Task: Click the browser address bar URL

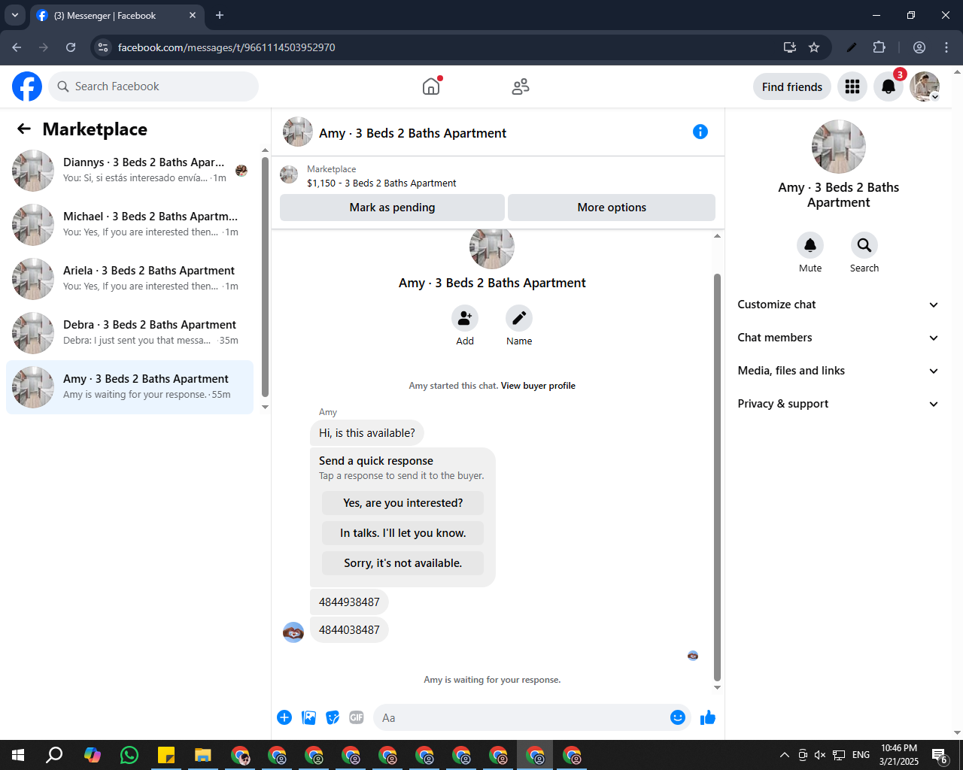Action: (226, 47)
